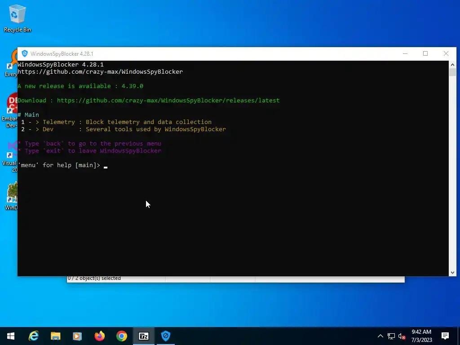Click the console scrollbar up arrow
Image resolution: width=460 pixels, height=345 pixels.
pos(452,65)
